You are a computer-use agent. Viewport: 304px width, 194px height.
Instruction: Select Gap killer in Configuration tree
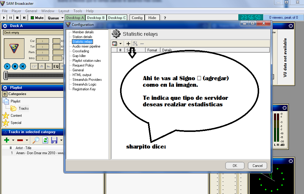tap(79, 56)
